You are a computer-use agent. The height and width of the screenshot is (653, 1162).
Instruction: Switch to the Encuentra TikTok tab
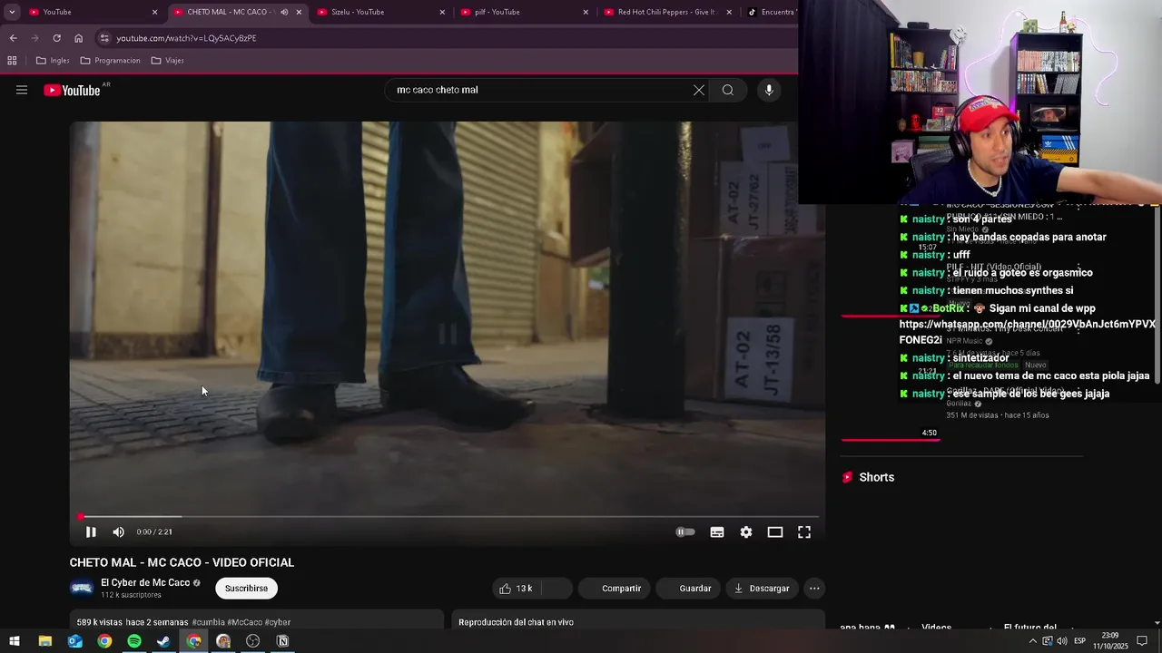(770, 12)
